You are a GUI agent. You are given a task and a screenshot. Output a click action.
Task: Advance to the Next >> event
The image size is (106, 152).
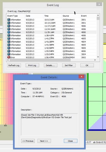(44, 141)
